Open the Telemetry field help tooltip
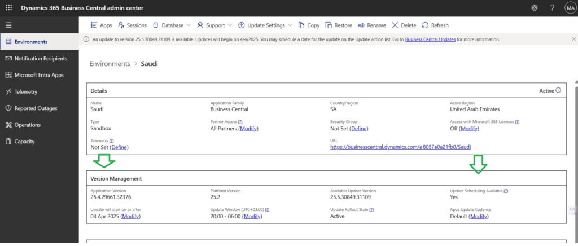The image size is (578, 246). point(111,140)
